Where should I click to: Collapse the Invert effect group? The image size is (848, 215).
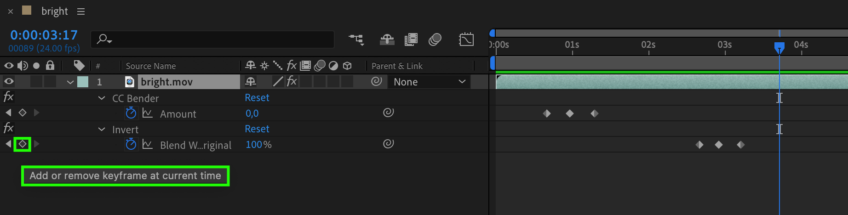point(102,130)
